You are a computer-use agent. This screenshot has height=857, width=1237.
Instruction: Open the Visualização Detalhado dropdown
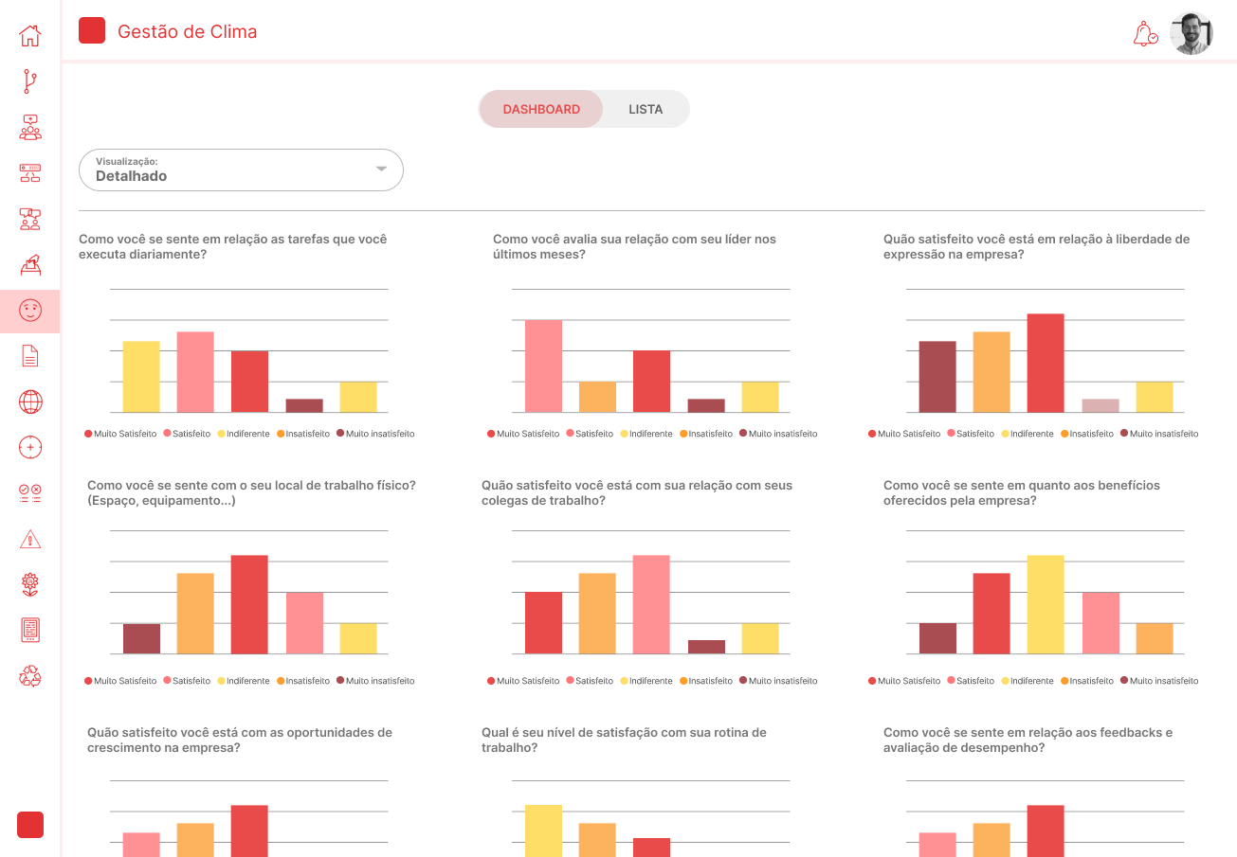click(x=241, y=170)
